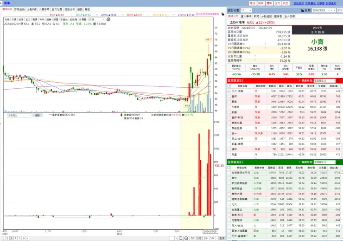
Task: Click the help icon next to 區間周轉率
Action: point(255,60)
